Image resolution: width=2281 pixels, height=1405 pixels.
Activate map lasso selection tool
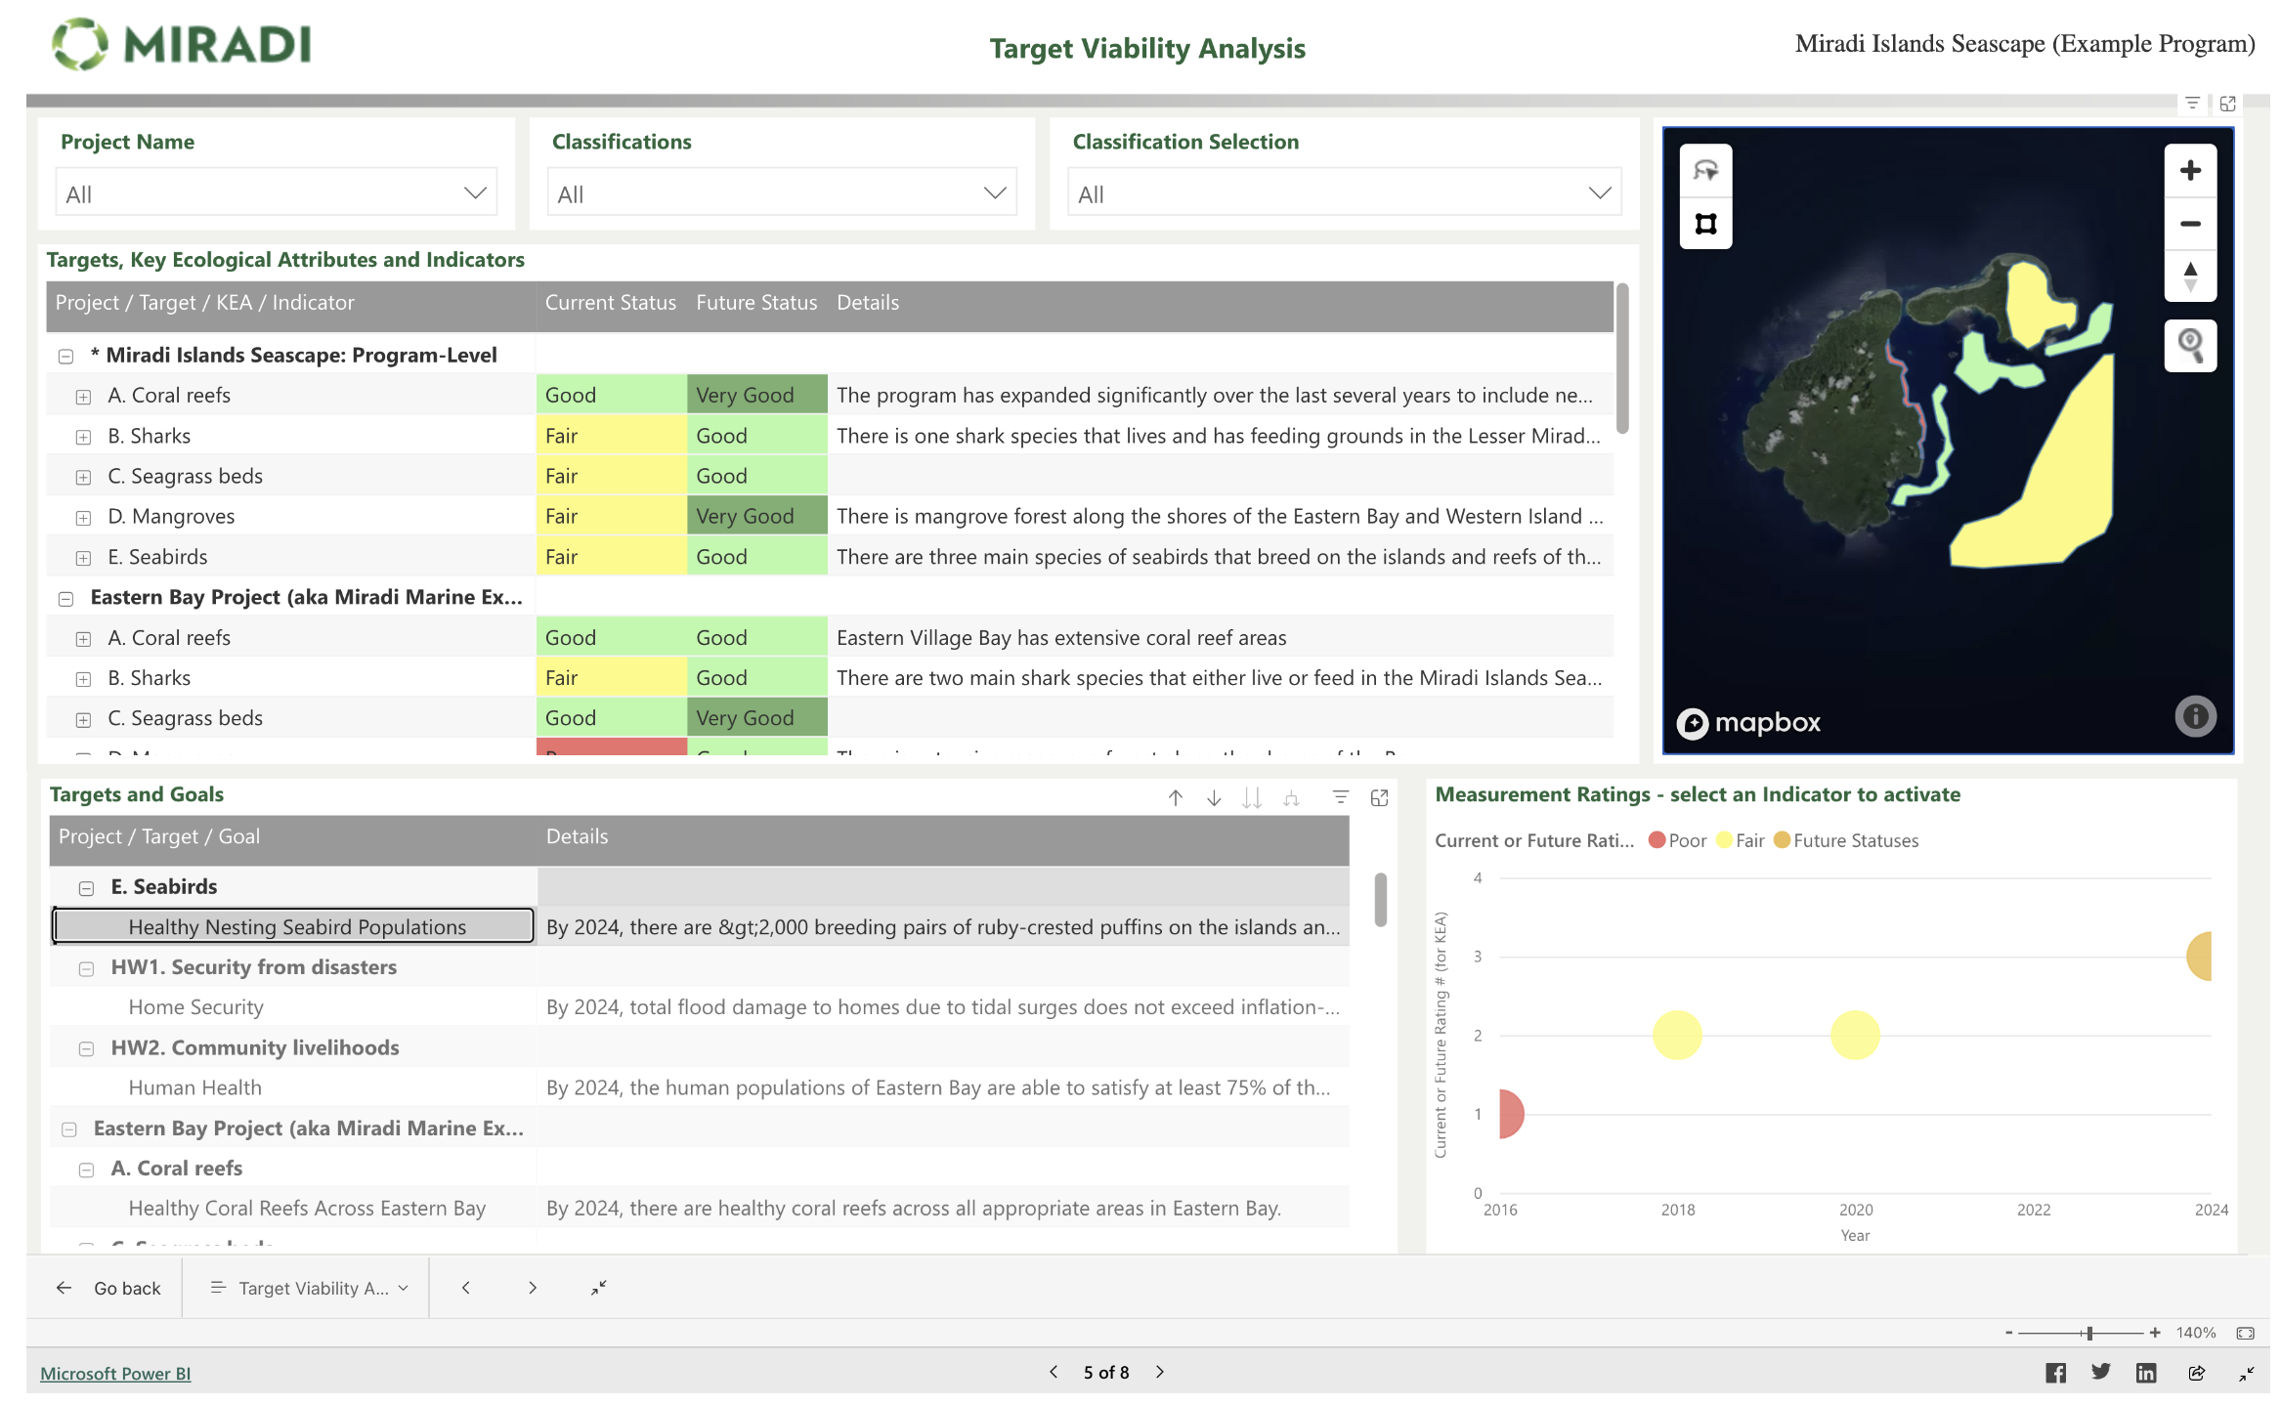[x=1705, y=171]
